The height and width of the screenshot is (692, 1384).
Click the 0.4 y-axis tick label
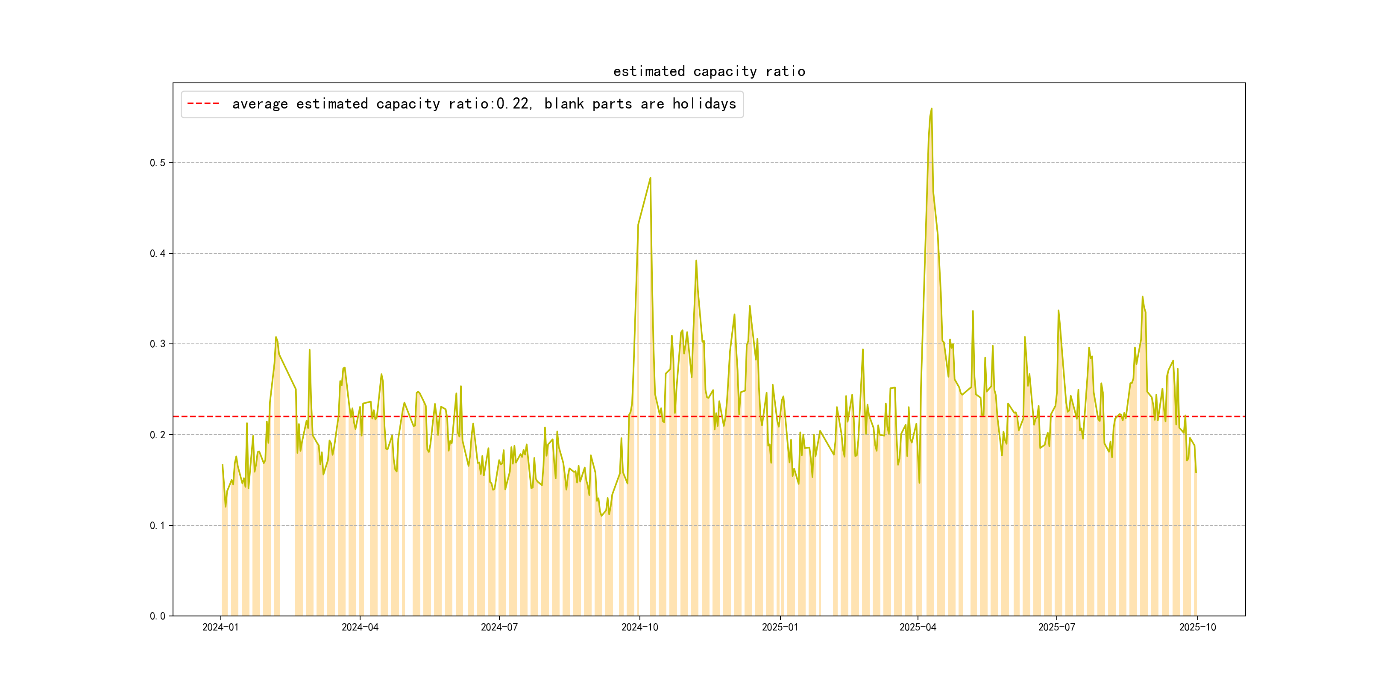[158, 254]
